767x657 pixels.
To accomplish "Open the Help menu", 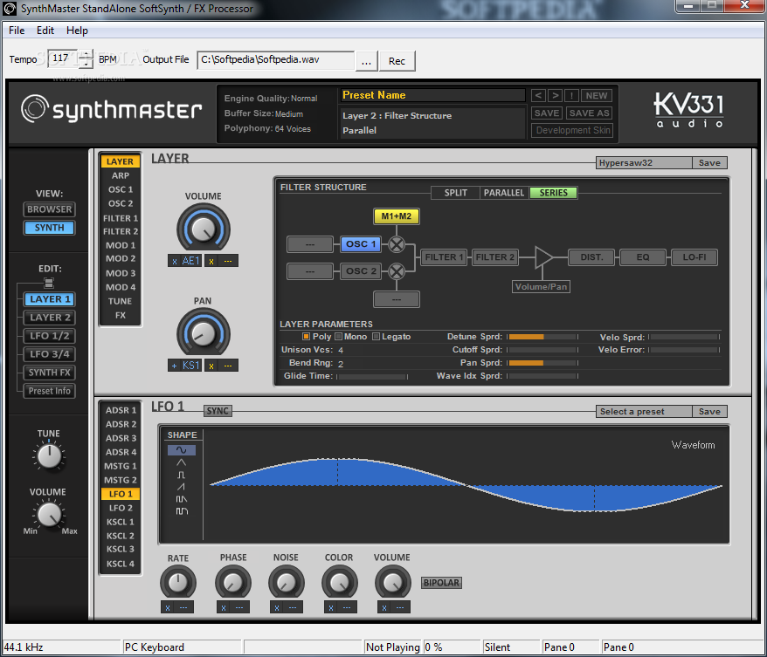I will (x=77, y=31).
